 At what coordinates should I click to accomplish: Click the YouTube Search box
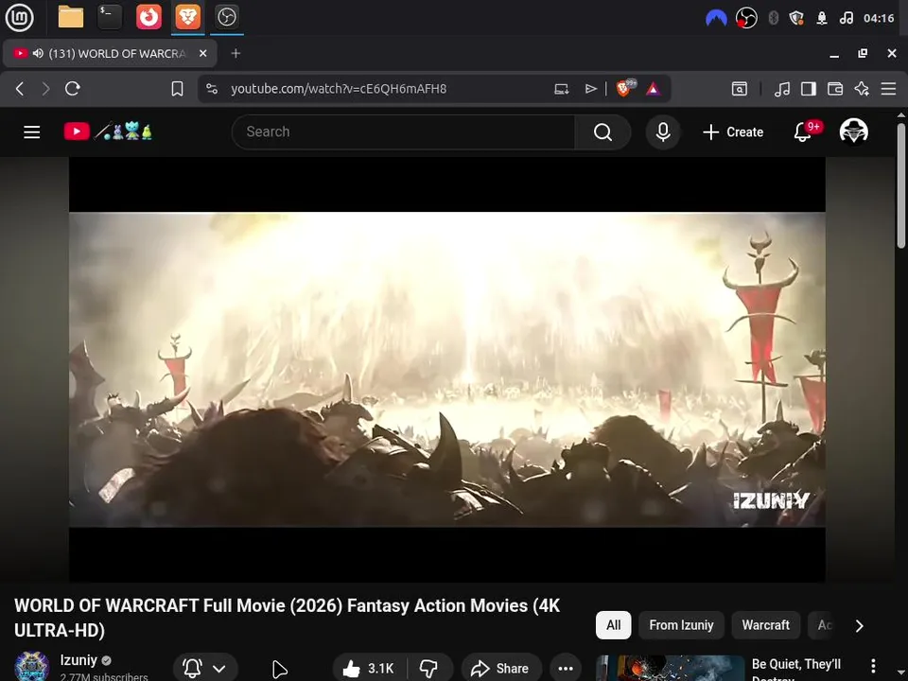coord(403,132)
